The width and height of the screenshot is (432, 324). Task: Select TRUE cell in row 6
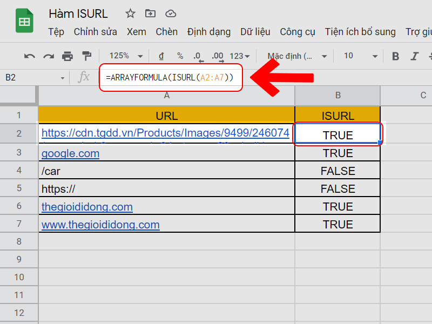pyautogui.click(x=338, y=206)
